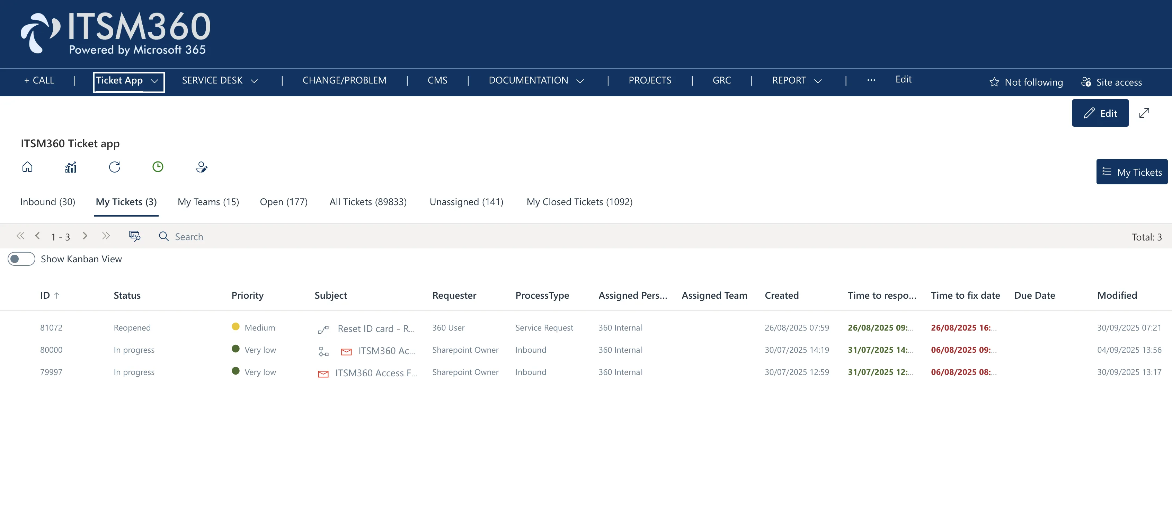Select the Home icon under ITSM360 Ticket app
The height and width of the screenshot is (517, 1172).
(x=27, y=167)
